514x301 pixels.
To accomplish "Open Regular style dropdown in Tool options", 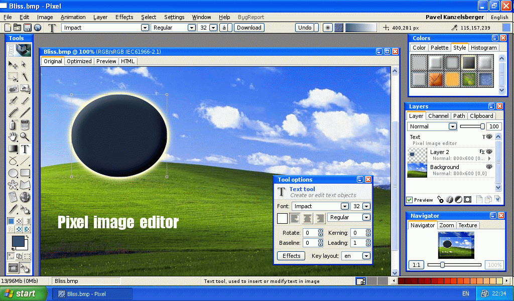I will [x=366, y=217].
